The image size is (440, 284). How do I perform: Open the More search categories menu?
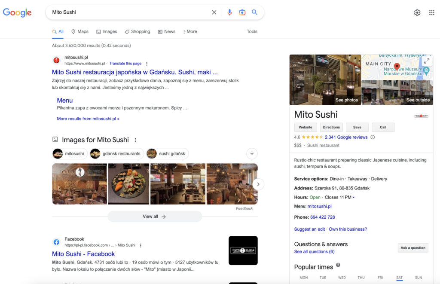190,32
